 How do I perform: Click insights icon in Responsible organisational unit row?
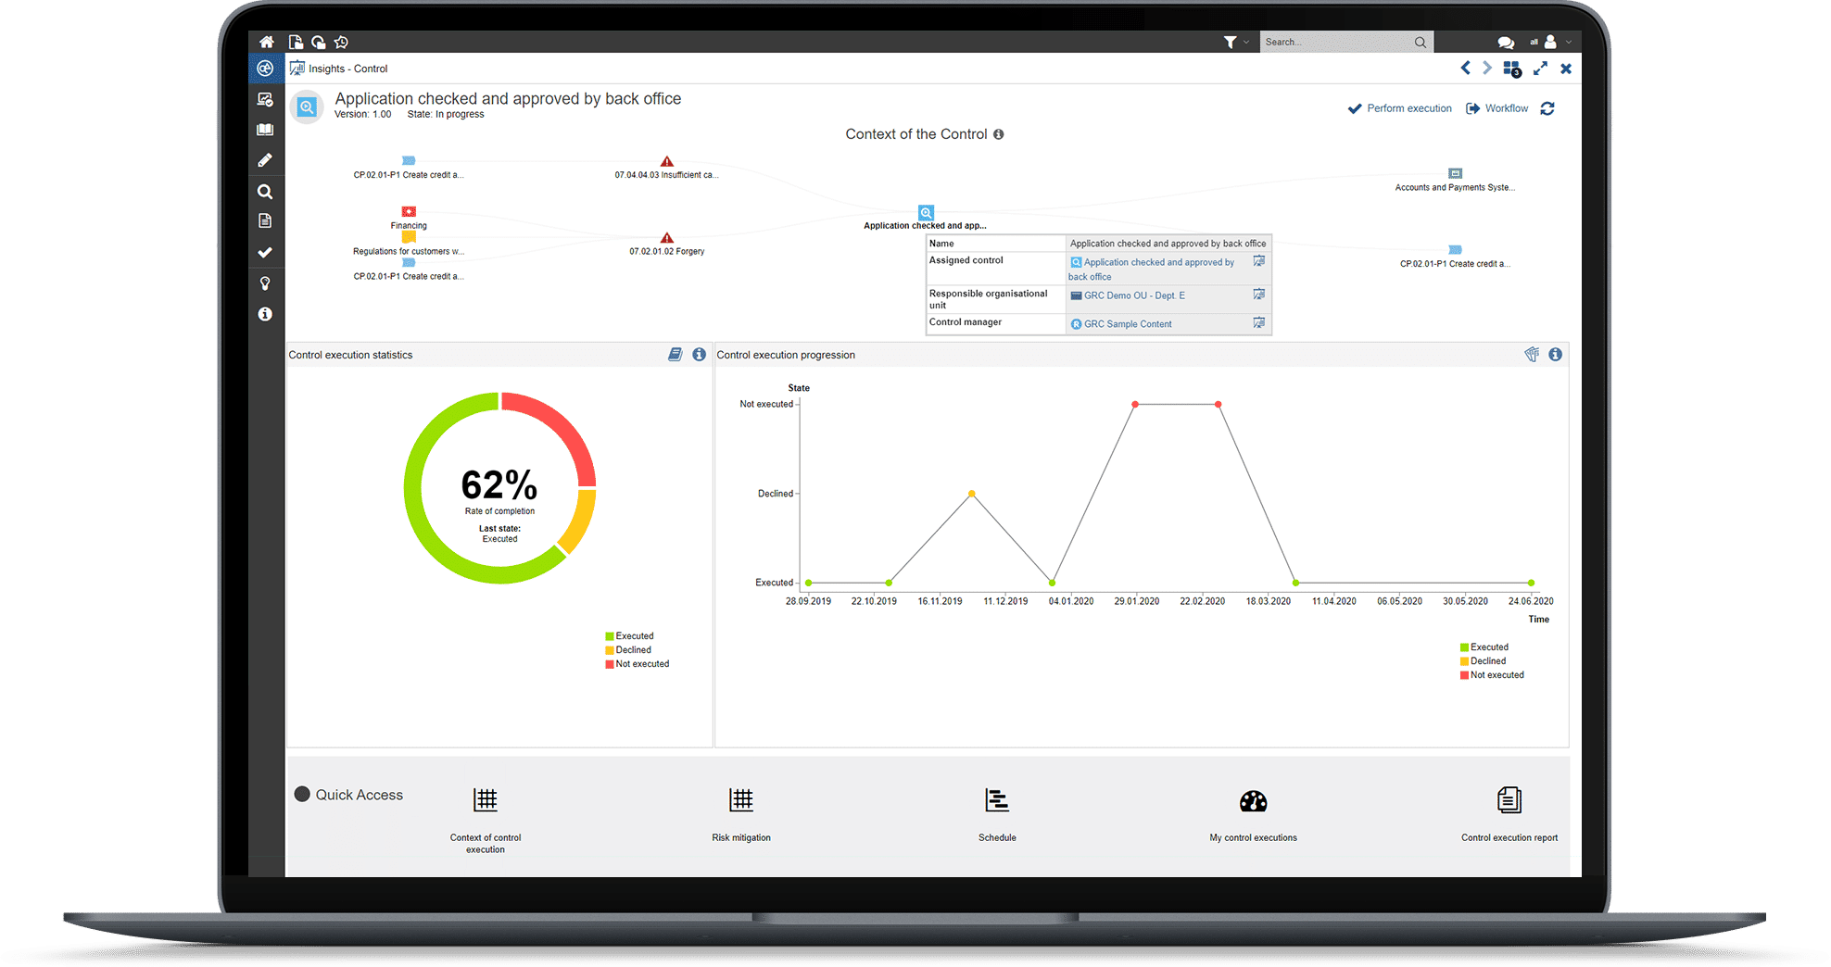point(1259,295)
